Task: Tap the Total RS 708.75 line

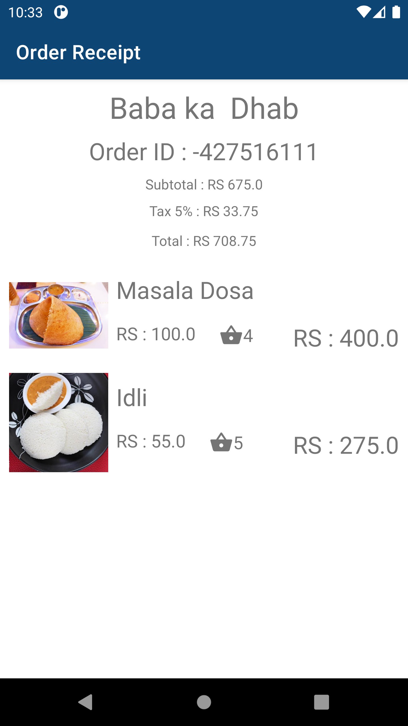Action: pyautogui.click(x=204, y=241)
